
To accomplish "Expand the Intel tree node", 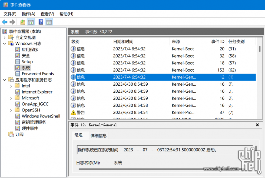I will click(x=11, y=86).
